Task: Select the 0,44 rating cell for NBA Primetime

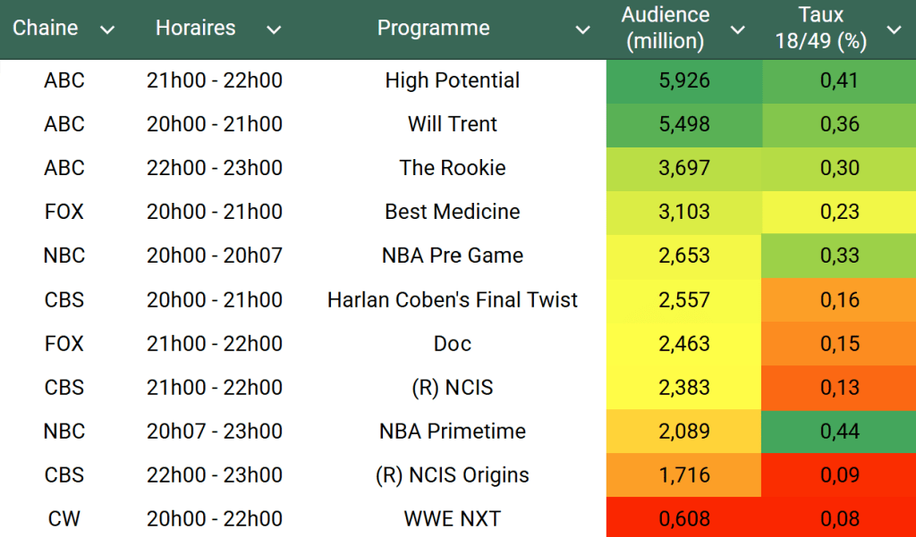Action: point(839,431)
